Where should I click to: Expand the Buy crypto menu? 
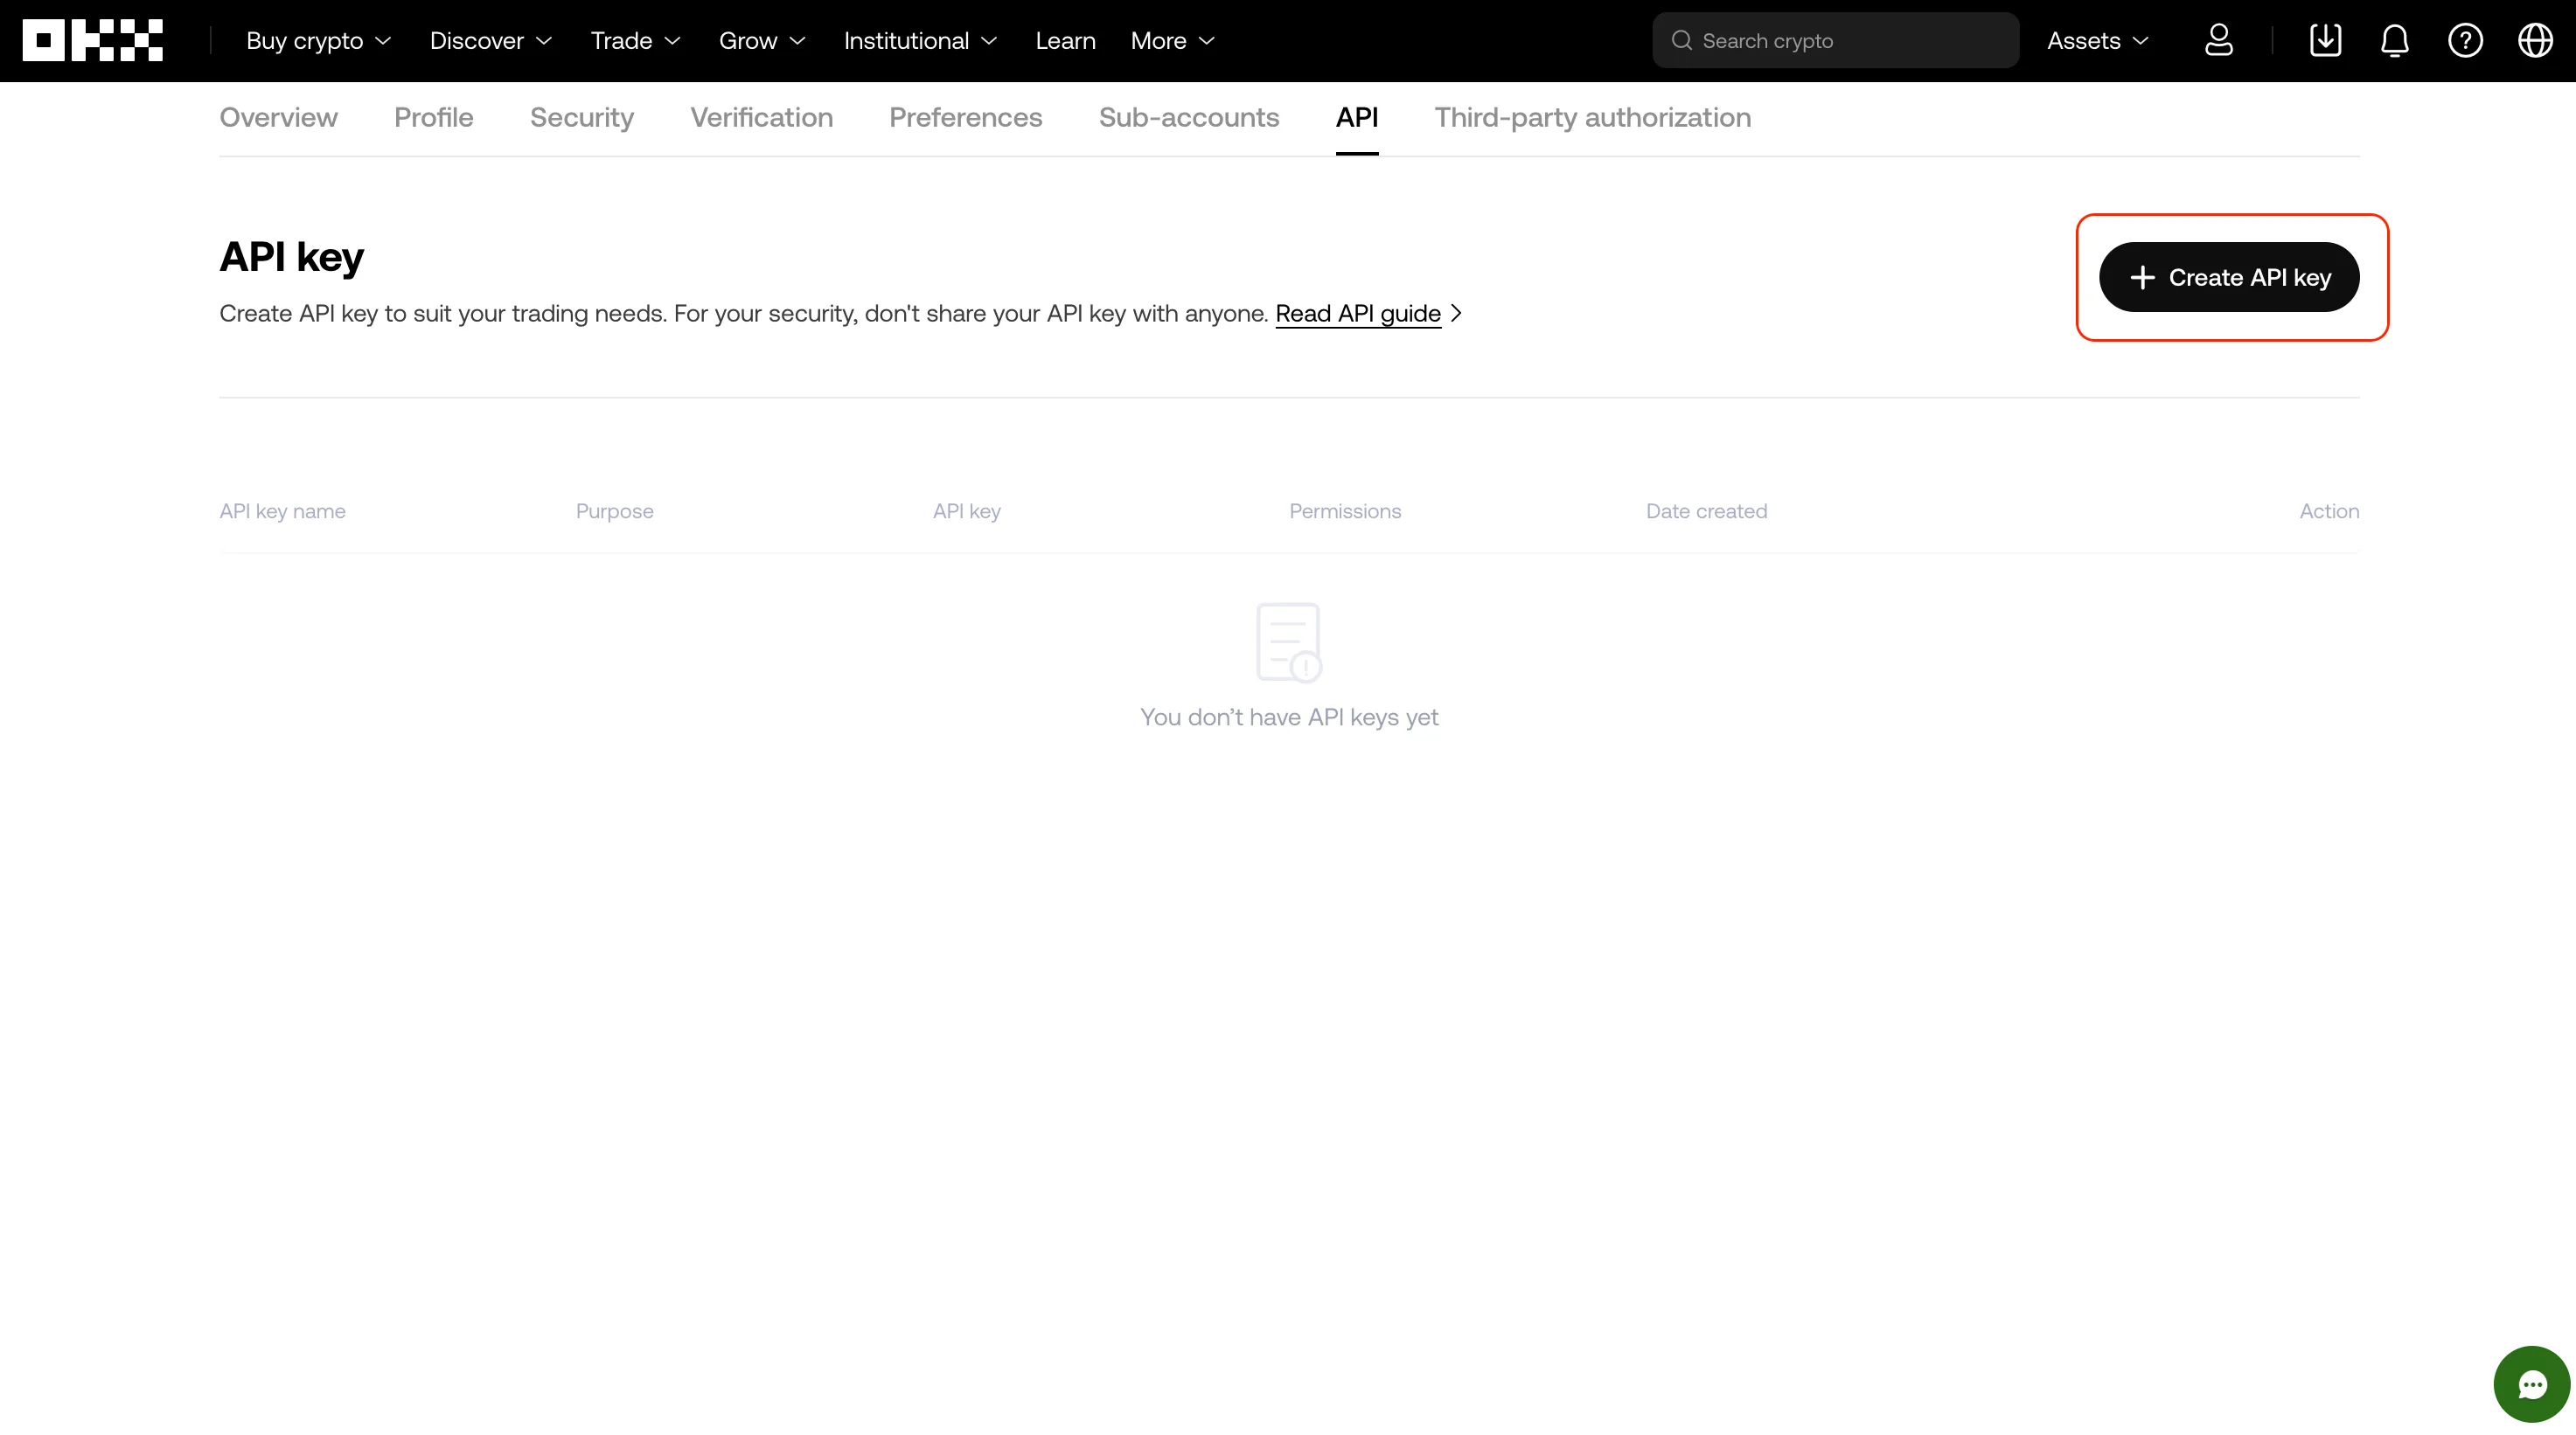[318, 41]
